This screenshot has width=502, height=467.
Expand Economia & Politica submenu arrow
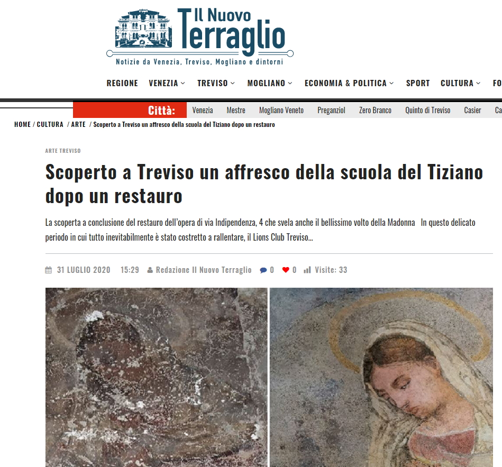coord(391,83)
